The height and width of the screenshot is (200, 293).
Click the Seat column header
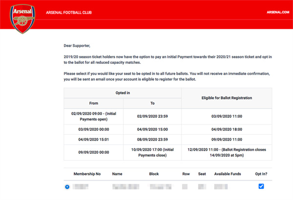(x=202, y=174)
